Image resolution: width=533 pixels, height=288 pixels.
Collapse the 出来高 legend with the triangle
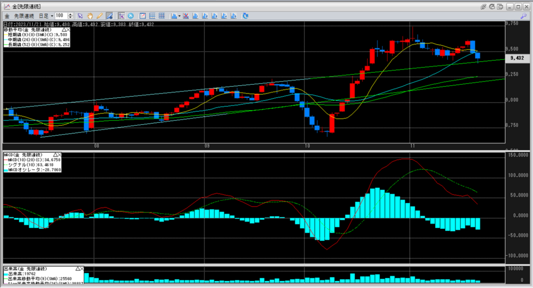click(x=78, y=269)
